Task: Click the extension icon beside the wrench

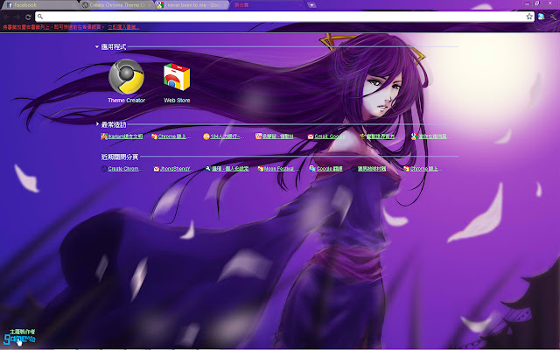Action: 541,17
